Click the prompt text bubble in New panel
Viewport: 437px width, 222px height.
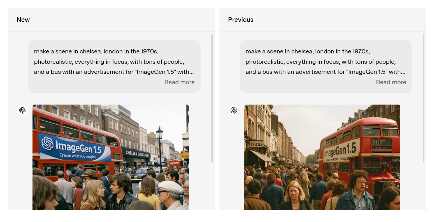coord(114,67)
